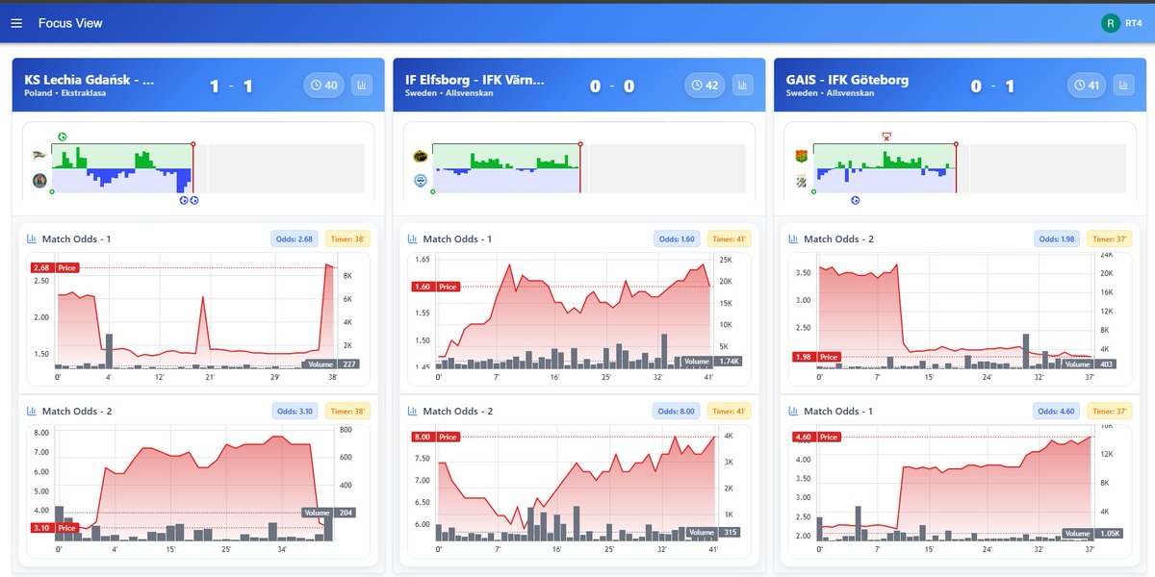
Task: Click the GAIS home team crest
Action: pos(801,155)
